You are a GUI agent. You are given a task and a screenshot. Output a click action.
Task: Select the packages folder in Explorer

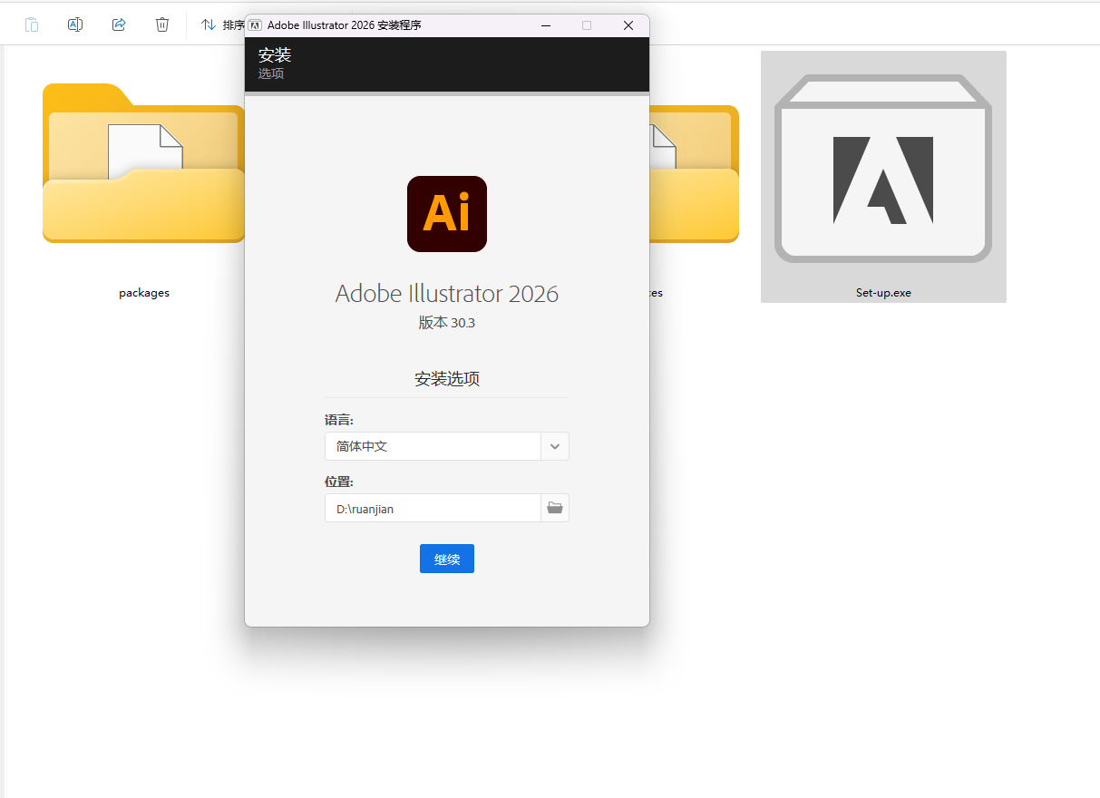[143, 163]
